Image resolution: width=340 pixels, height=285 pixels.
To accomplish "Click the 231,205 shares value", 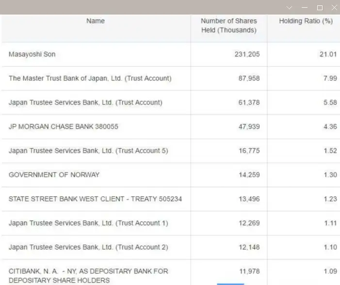I will [x=247, y=54].
